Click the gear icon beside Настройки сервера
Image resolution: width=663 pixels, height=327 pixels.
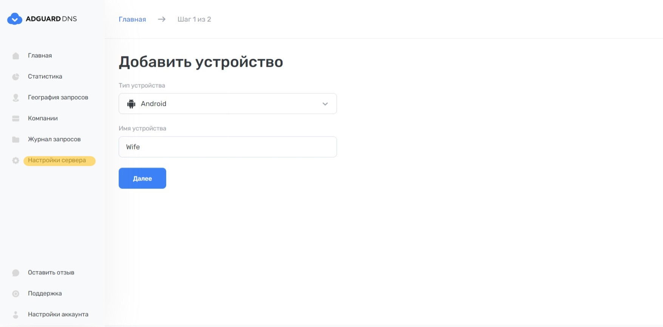[15, 161]
